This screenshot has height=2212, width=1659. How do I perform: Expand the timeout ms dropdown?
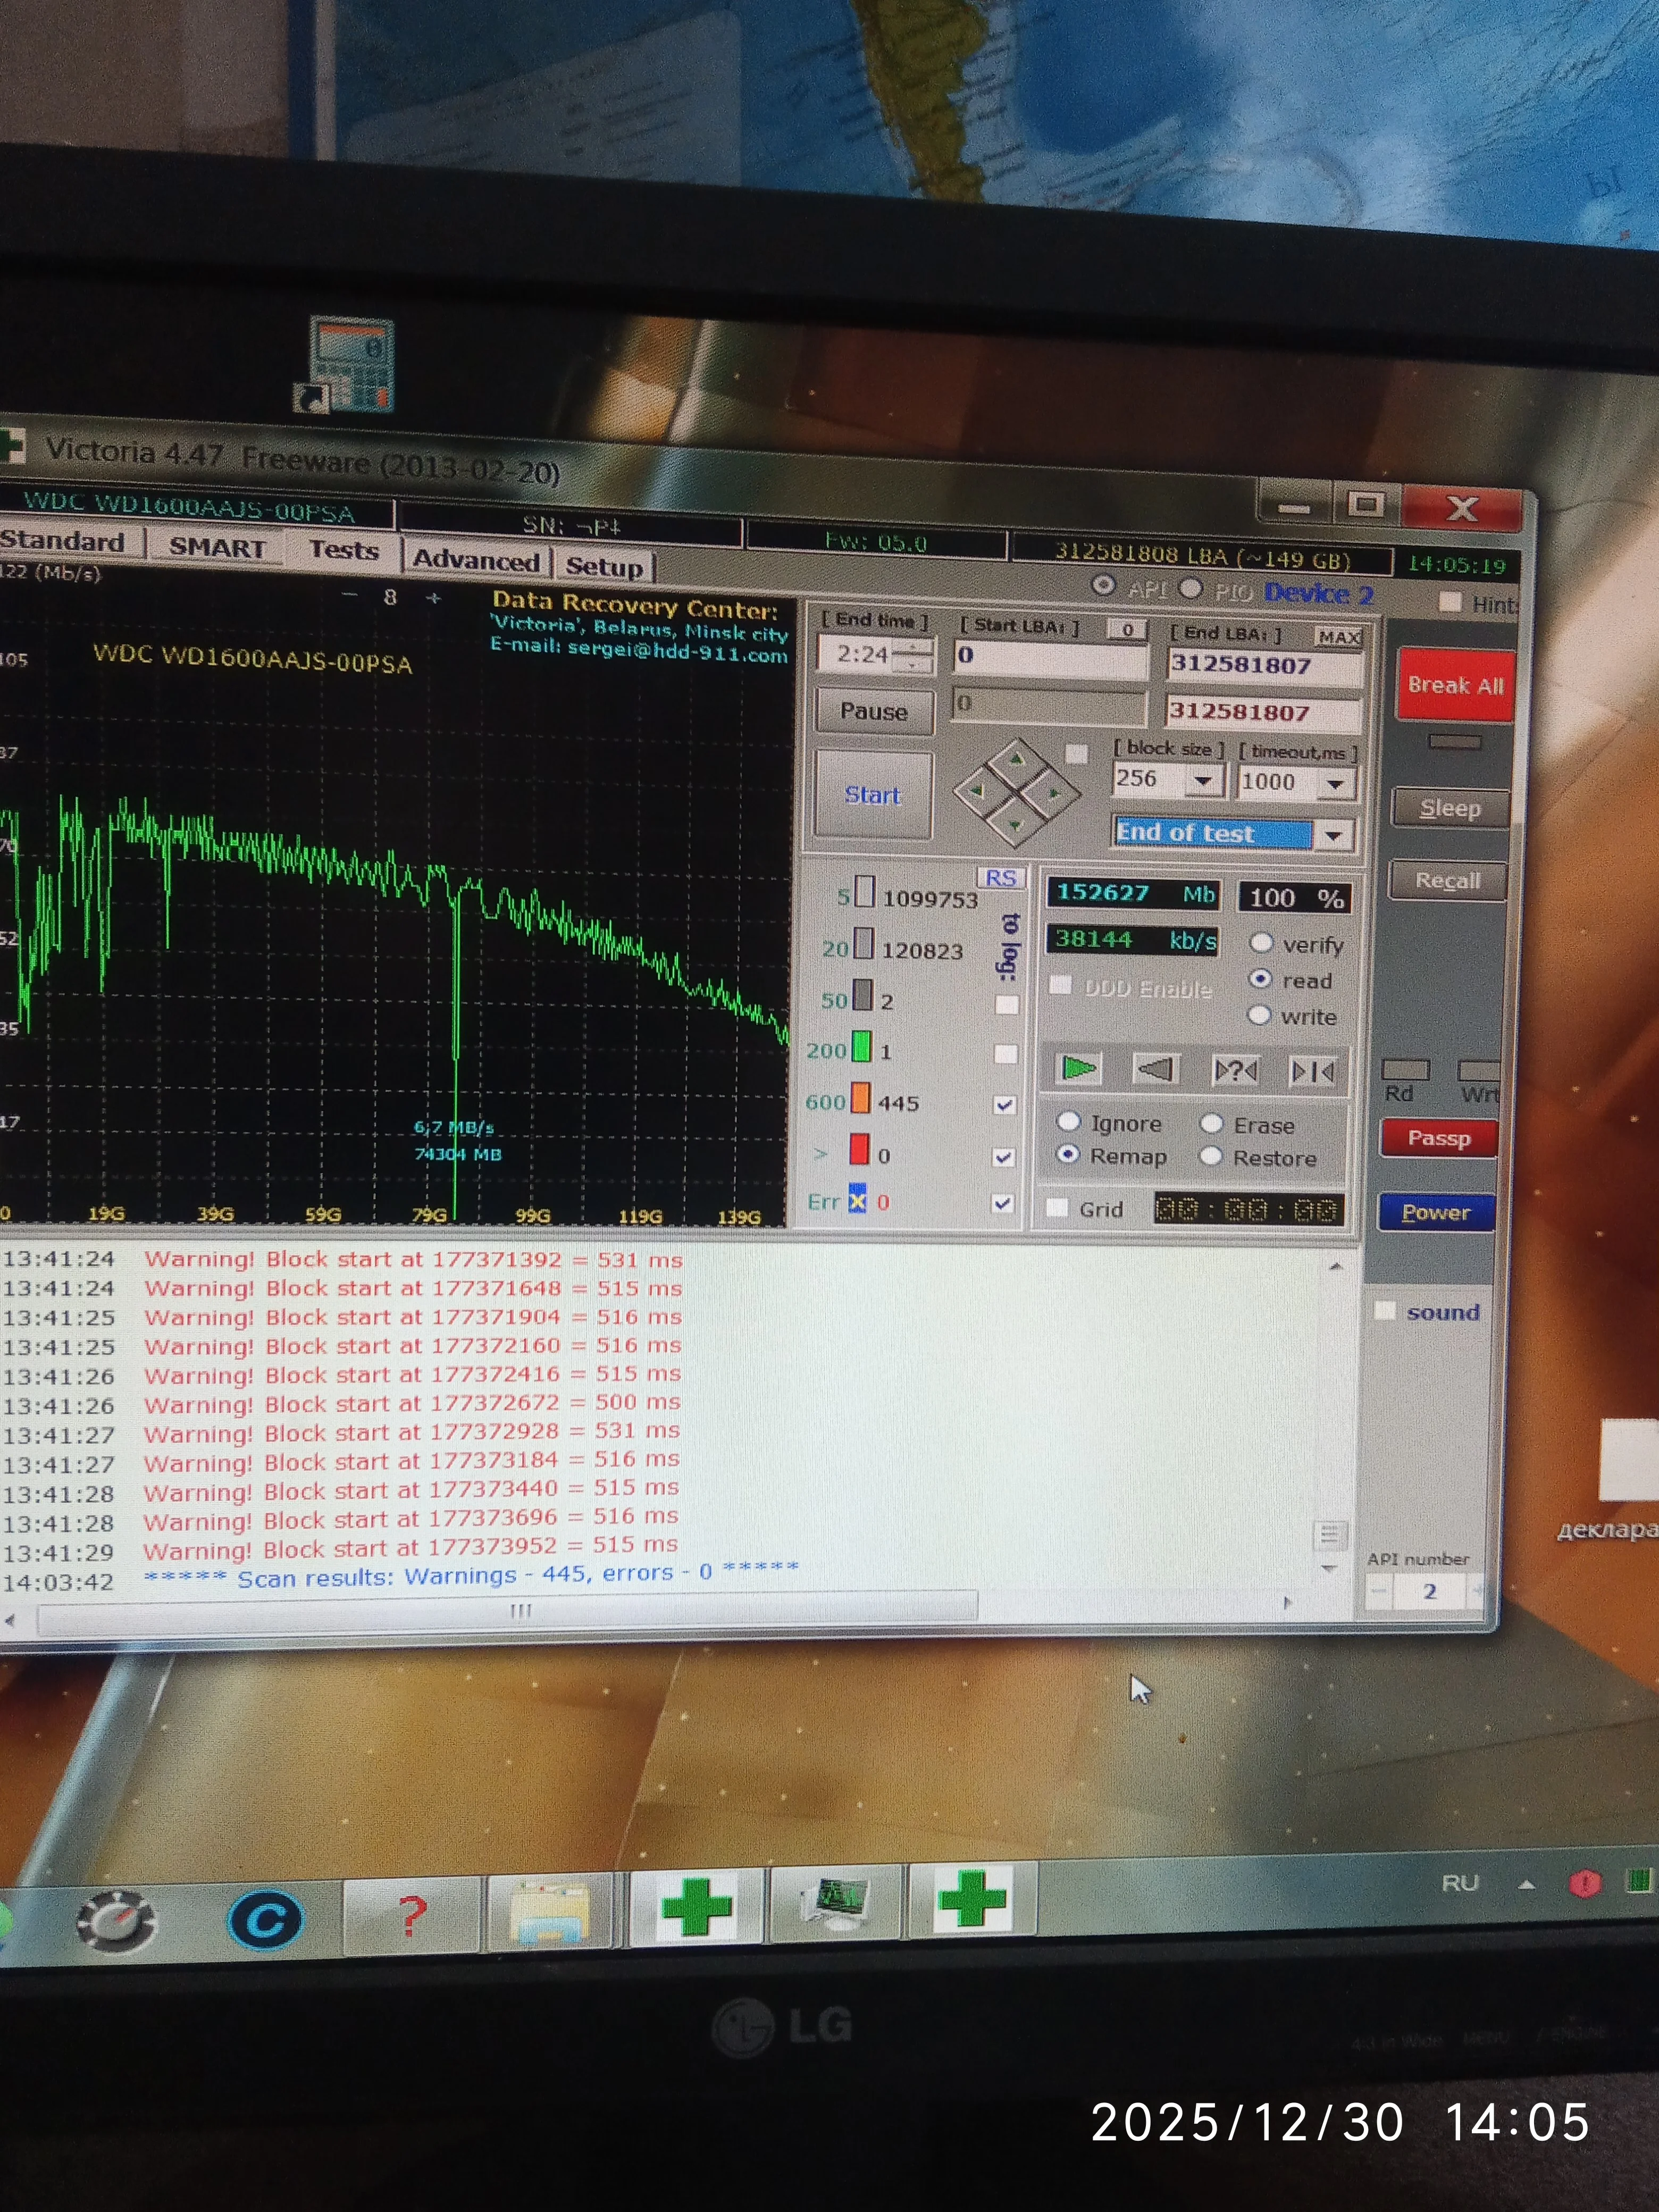click(1335, 784)
